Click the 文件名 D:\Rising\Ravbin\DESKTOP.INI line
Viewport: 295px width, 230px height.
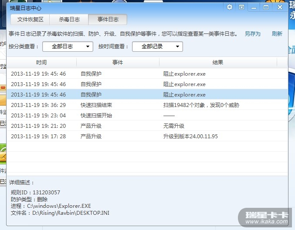(60, 213)
